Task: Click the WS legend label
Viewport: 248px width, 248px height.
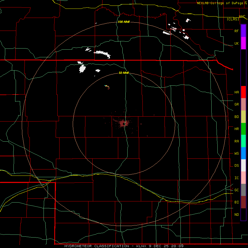Action: (236, 153)
